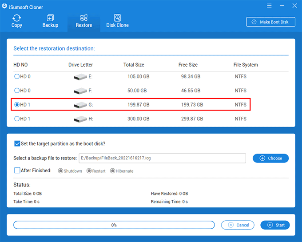Select HD 1 radio button for drive G:
Viewport: 302px width, 242px height.
pyautogui.click(x=17, y=104)
